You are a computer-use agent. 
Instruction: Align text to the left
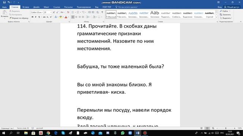coord(73,17)
